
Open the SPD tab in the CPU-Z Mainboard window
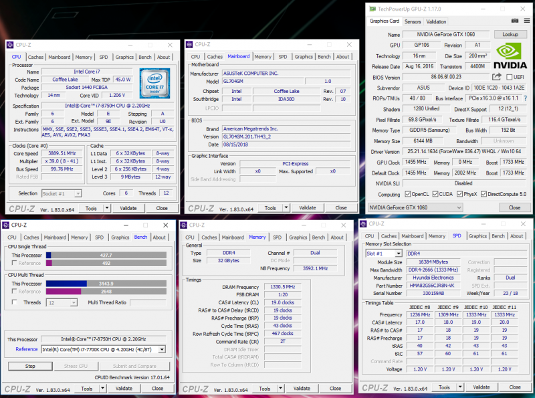[282, 57]
